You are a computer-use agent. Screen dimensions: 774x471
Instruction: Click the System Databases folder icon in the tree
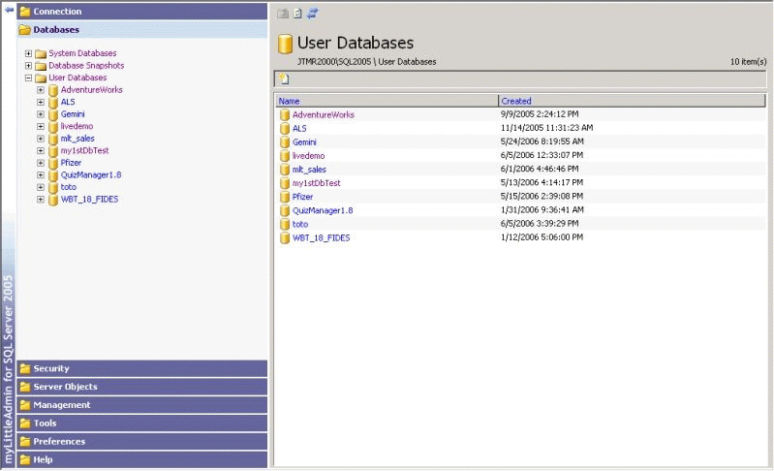(41, 53)
